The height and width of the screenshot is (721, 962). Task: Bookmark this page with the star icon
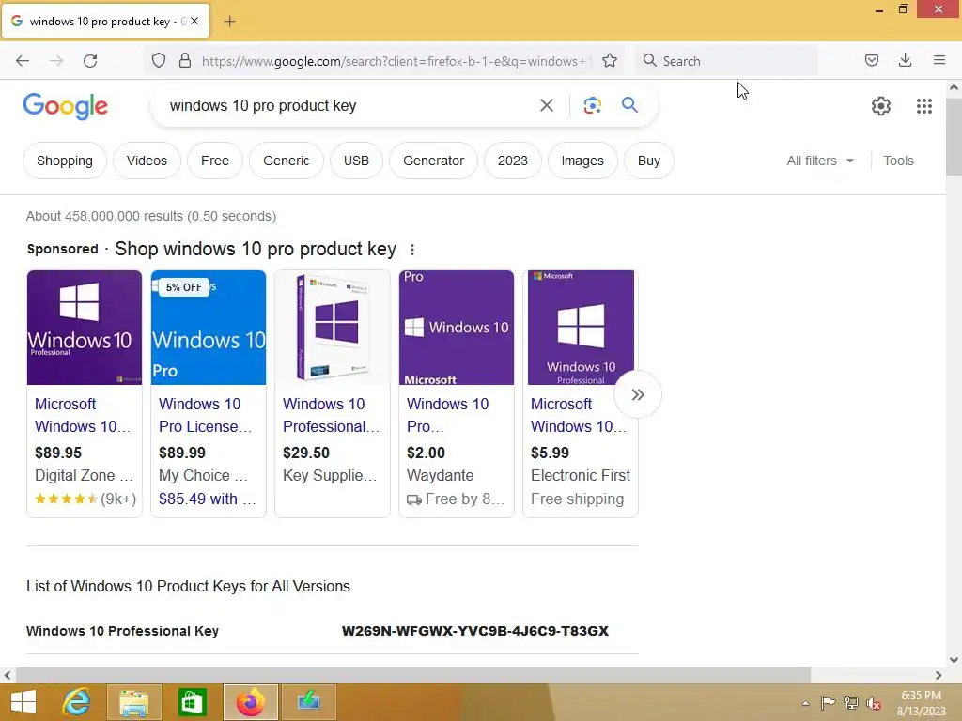click(x=609, y=61)
